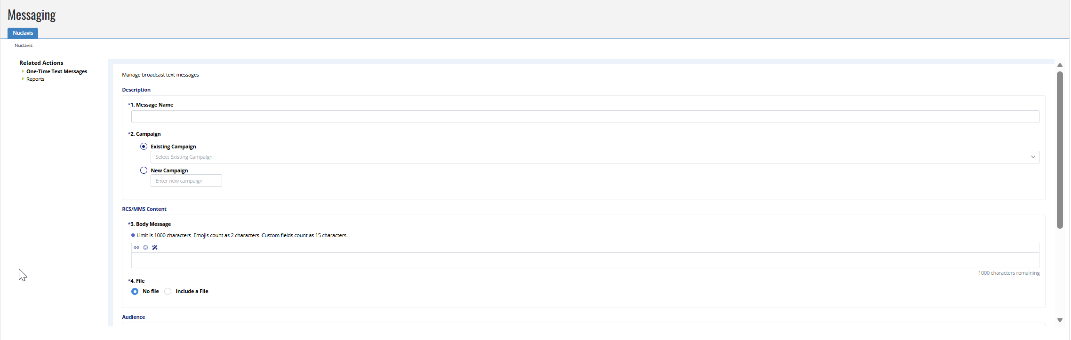Click inside the Body Message text area
The height and width of the screenshot is (340, 1071).
pos(585,261)
